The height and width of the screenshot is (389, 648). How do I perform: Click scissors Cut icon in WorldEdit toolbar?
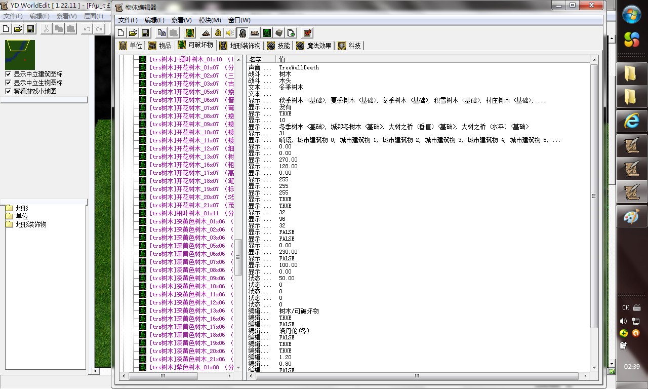[x=46, y=29]
